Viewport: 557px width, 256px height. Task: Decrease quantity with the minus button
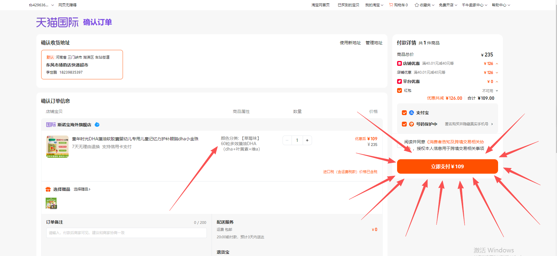click(287, 140)
